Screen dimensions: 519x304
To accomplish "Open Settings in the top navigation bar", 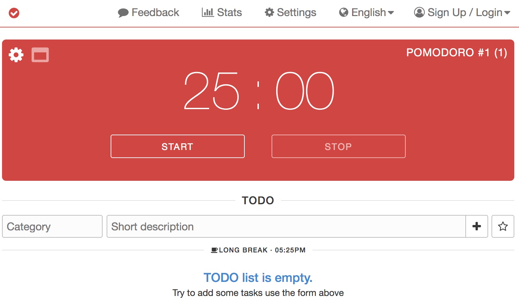I will 290,13.
